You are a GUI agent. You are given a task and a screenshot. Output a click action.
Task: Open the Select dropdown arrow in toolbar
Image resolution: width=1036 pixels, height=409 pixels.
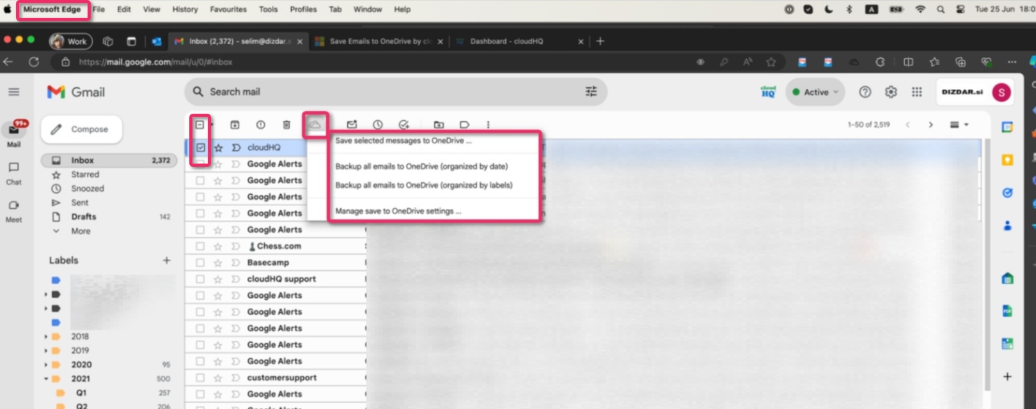pos(212,125)
